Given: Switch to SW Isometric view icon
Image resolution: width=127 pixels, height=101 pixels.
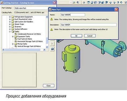Looking at the screenshot, I should 111,2.
